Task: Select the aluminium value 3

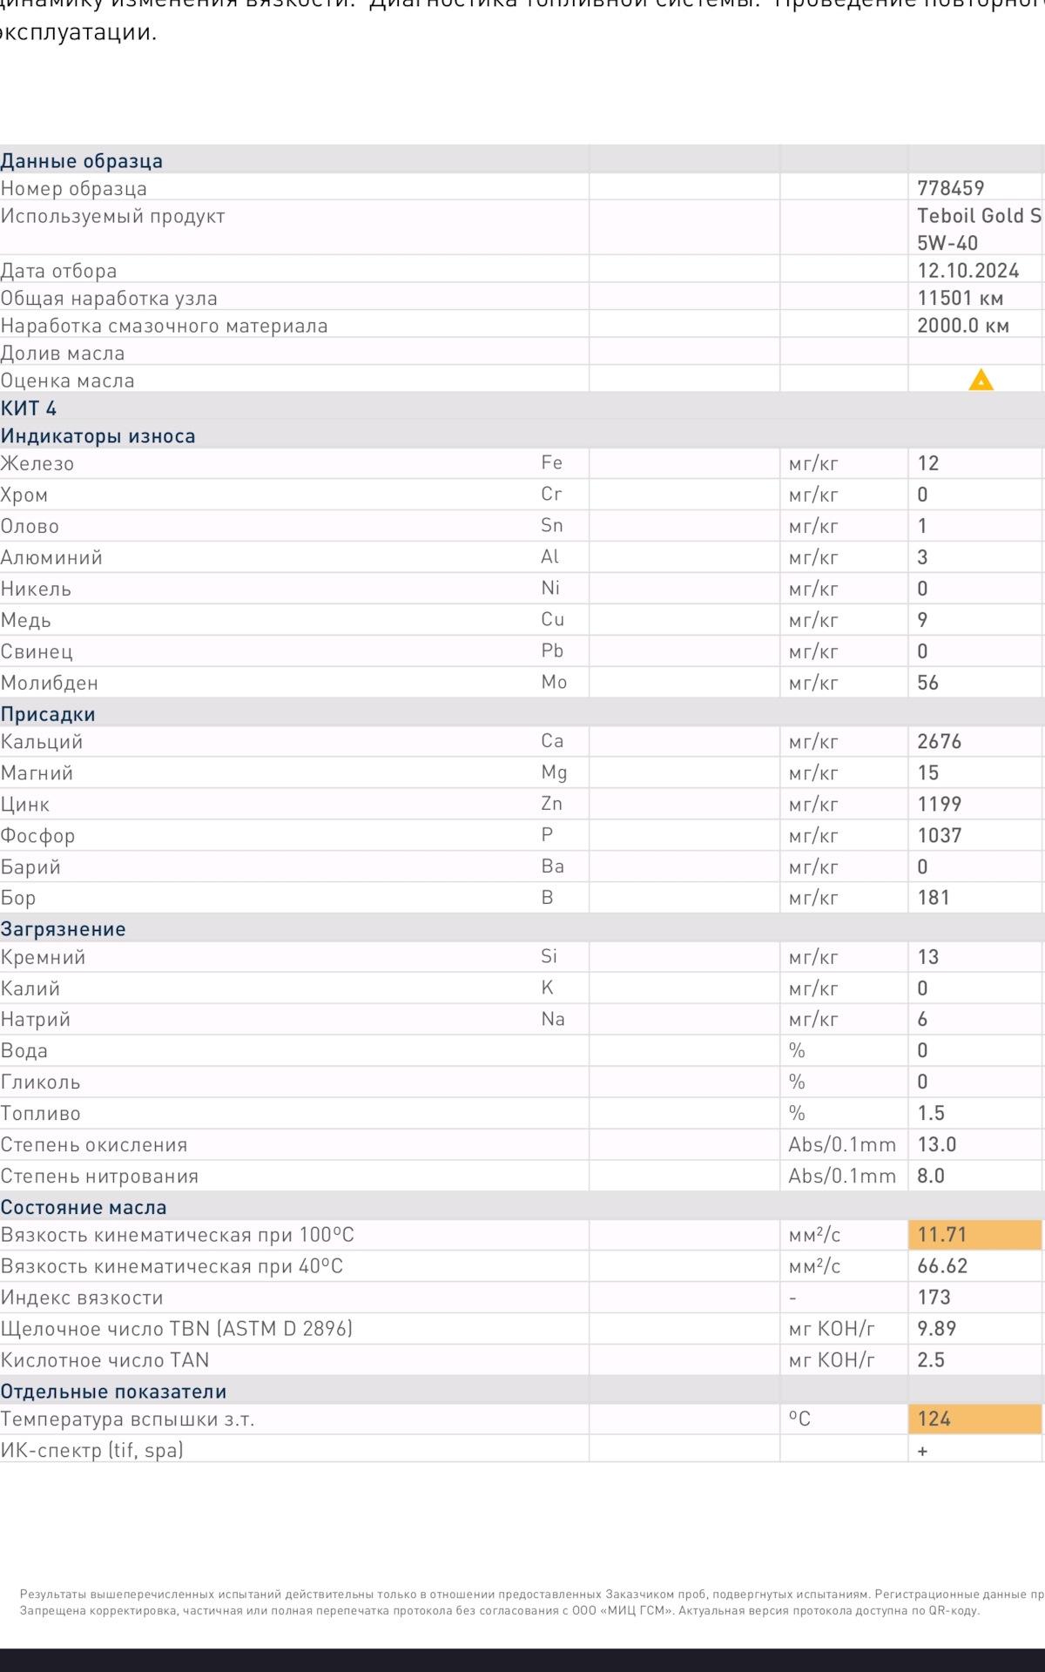Action: (923, 557)
